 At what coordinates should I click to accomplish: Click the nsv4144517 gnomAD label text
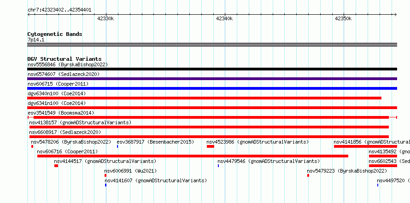[x=105, y=161]
